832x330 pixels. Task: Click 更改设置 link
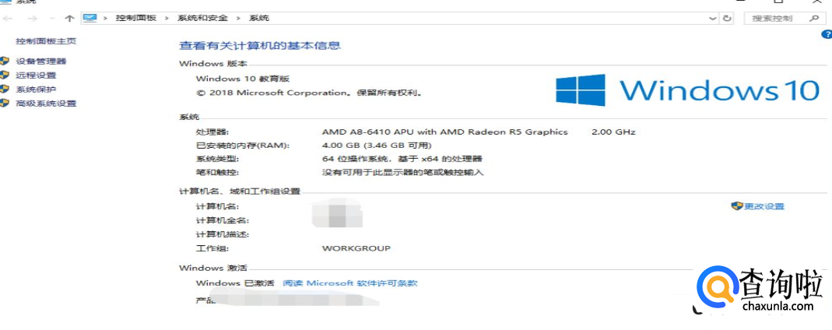[764, 206]
